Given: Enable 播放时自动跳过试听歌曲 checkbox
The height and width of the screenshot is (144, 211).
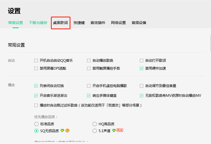Looking at the screenshot, I should 36,105.
